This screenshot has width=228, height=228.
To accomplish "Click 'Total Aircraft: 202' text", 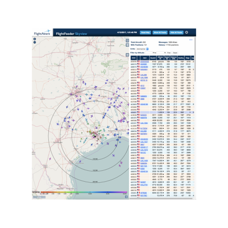I will click(138, 42).
